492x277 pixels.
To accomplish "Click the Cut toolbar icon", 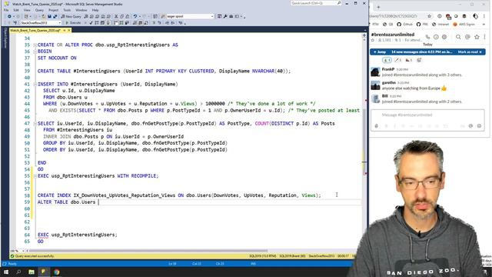I will [116, 16].
